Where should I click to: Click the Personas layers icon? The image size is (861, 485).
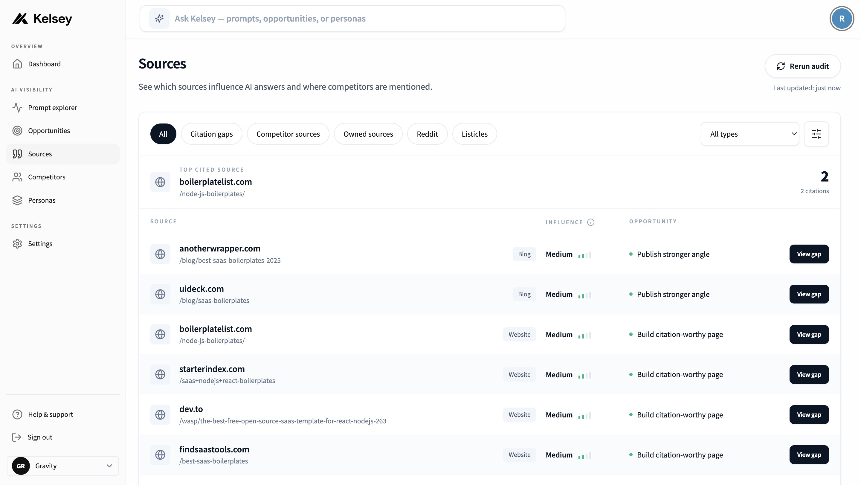17,200
